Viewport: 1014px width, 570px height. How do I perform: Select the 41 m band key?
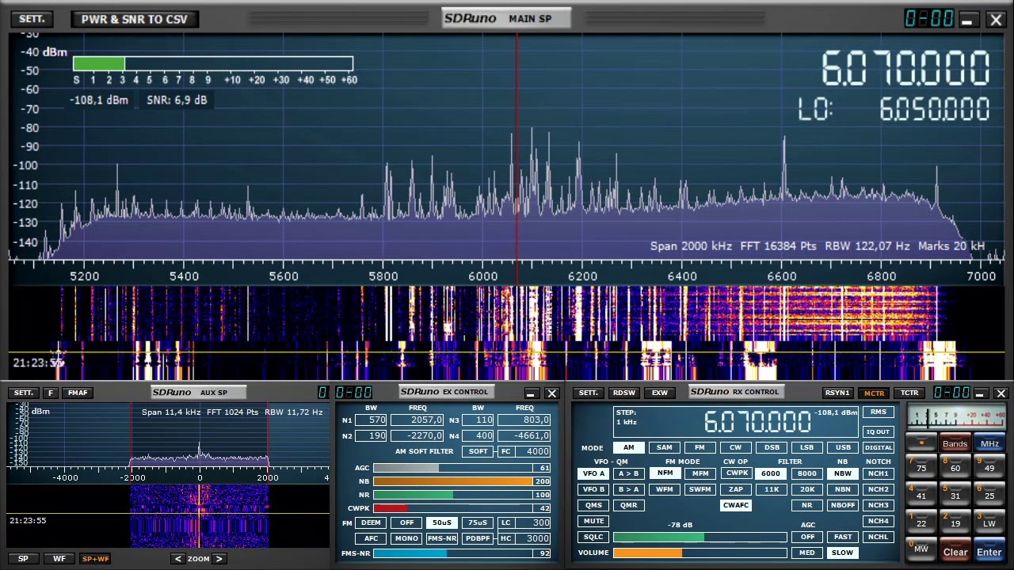[921, 493]
